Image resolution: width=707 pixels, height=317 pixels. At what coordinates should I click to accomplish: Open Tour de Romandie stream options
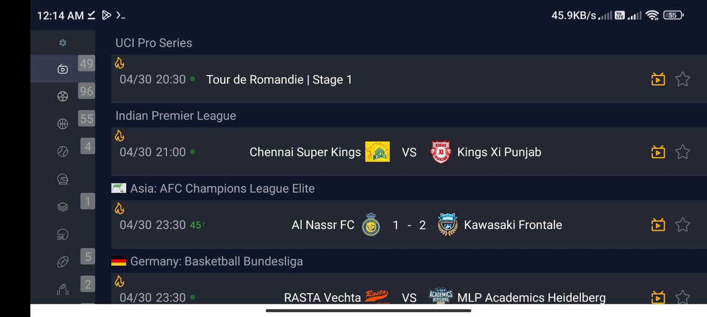click(x=658, y=78)
